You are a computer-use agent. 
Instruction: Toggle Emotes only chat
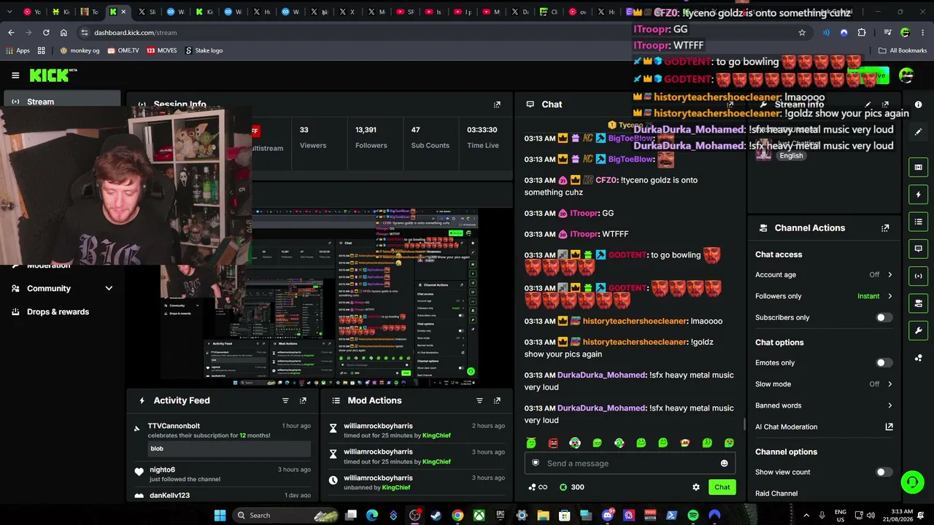(x=884, y=363)
